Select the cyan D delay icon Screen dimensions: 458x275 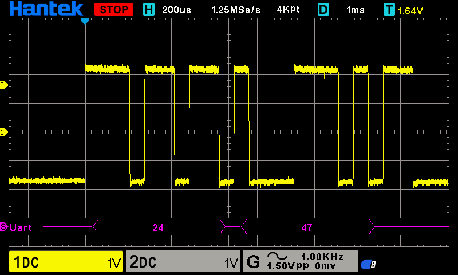(323, 10)
